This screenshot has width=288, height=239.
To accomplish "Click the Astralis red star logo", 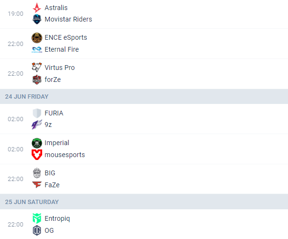I will [37, 8].
